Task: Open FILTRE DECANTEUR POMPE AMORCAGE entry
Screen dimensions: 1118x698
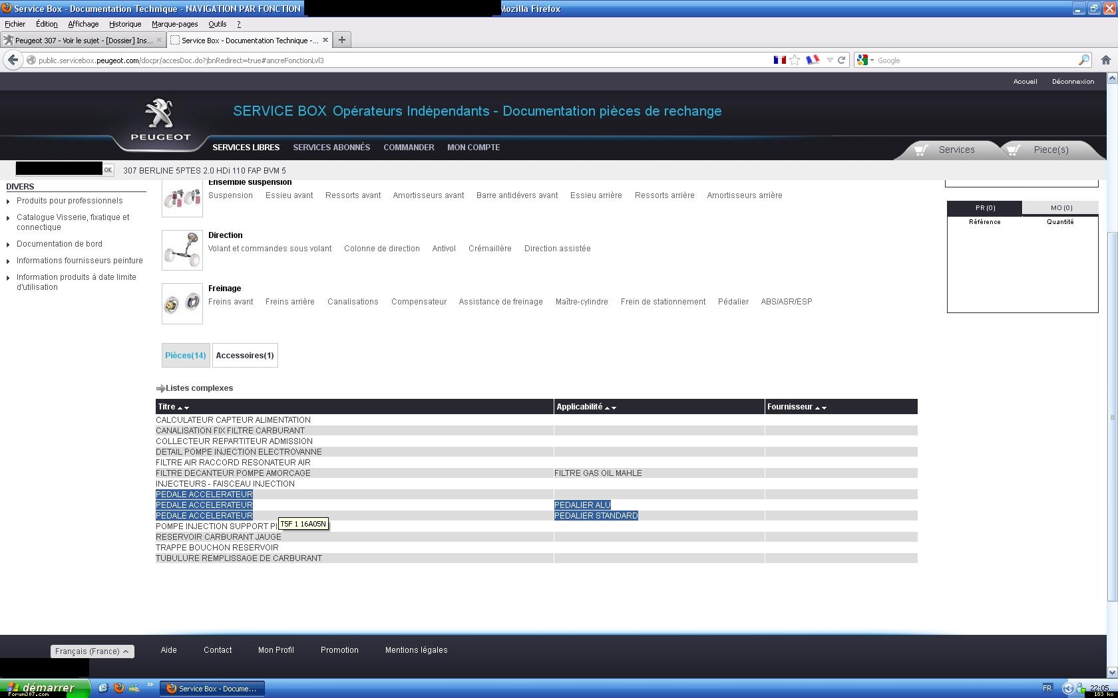Action: (x=233, y=473)
